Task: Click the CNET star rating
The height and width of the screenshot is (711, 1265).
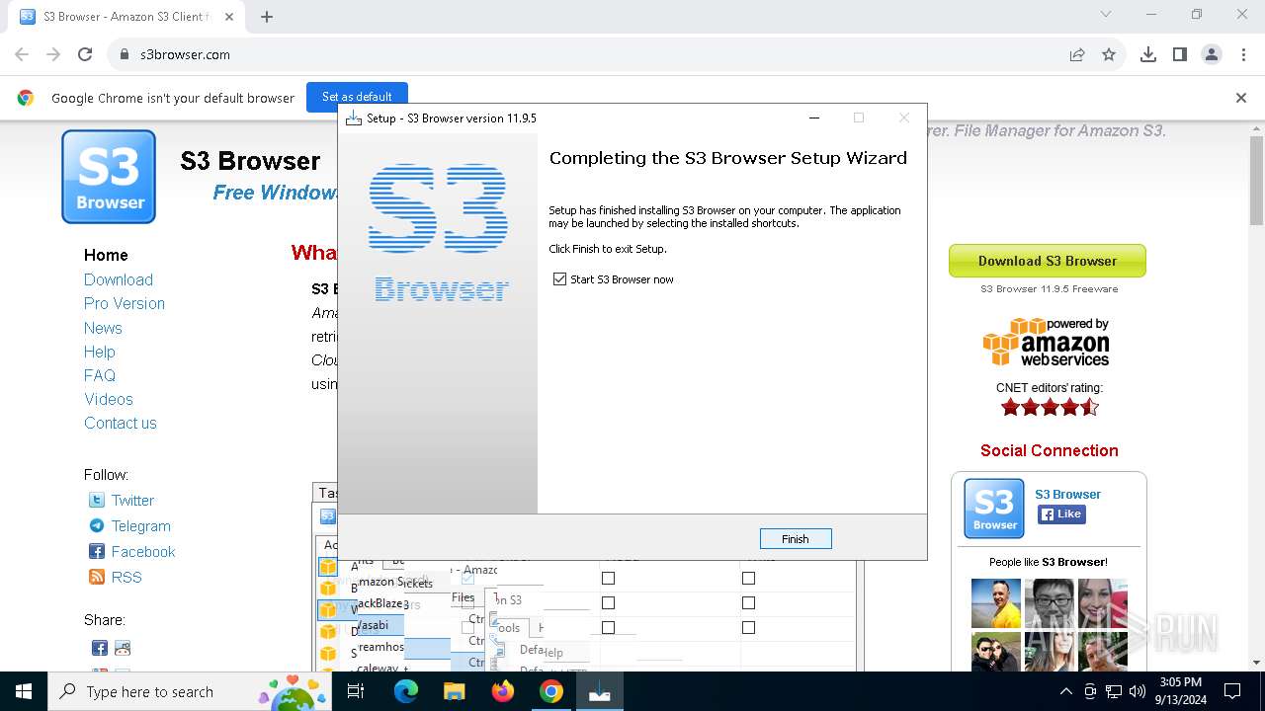Action: (1050, 407)
